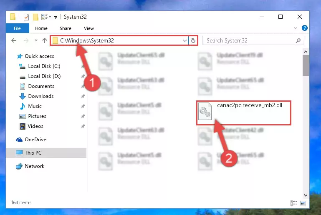Click the Network icon in sidebar
The width and height of the screenshot is (321, 215).
tap(19, 166)
